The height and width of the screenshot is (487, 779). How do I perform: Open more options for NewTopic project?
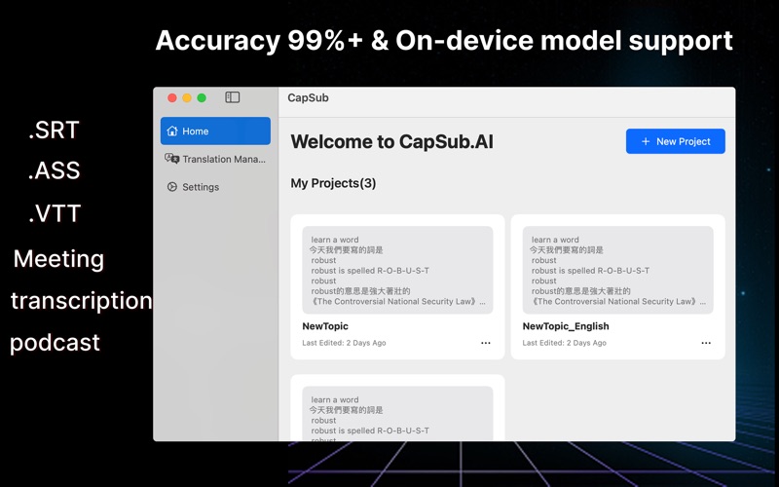[485, 343]
